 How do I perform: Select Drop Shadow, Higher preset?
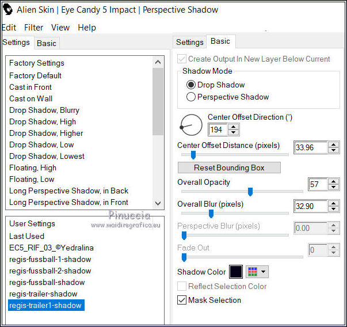click(46, 134)
